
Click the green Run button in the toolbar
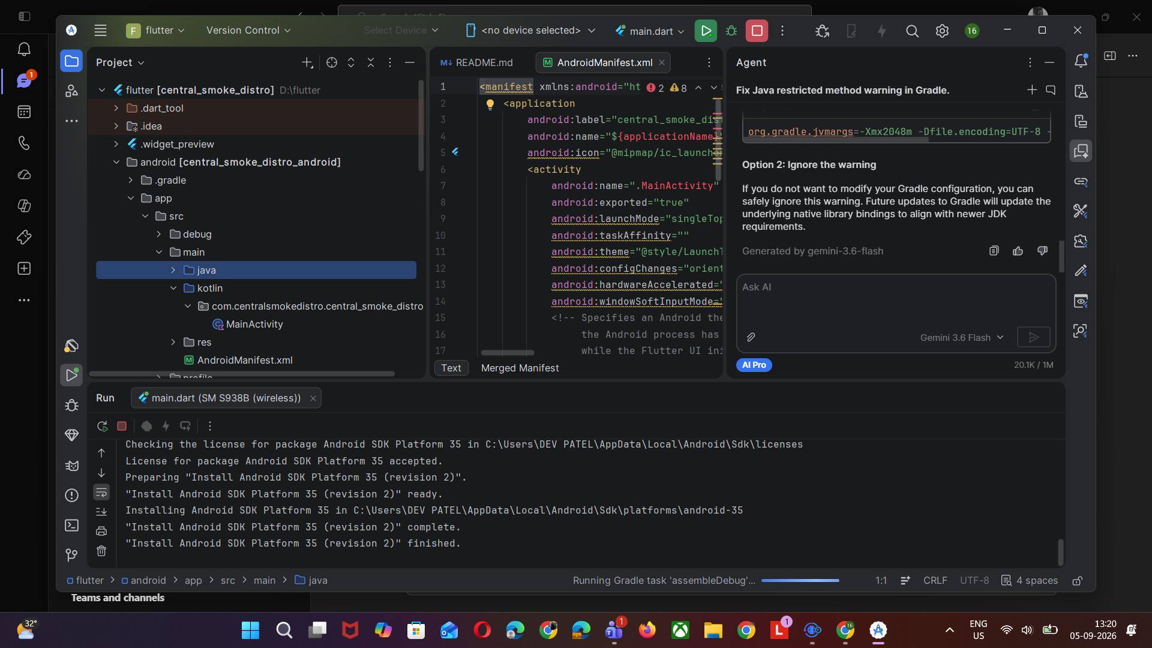[706, 31]
